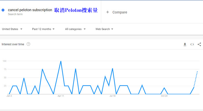Expand the All categories dropdown
Screen dimensions: 203x111
point(75,29)
